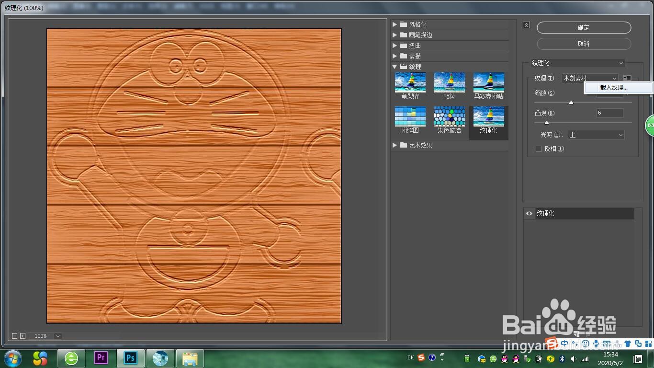
Task: Open the notification panel icon by clock
Action: (638, 359)
